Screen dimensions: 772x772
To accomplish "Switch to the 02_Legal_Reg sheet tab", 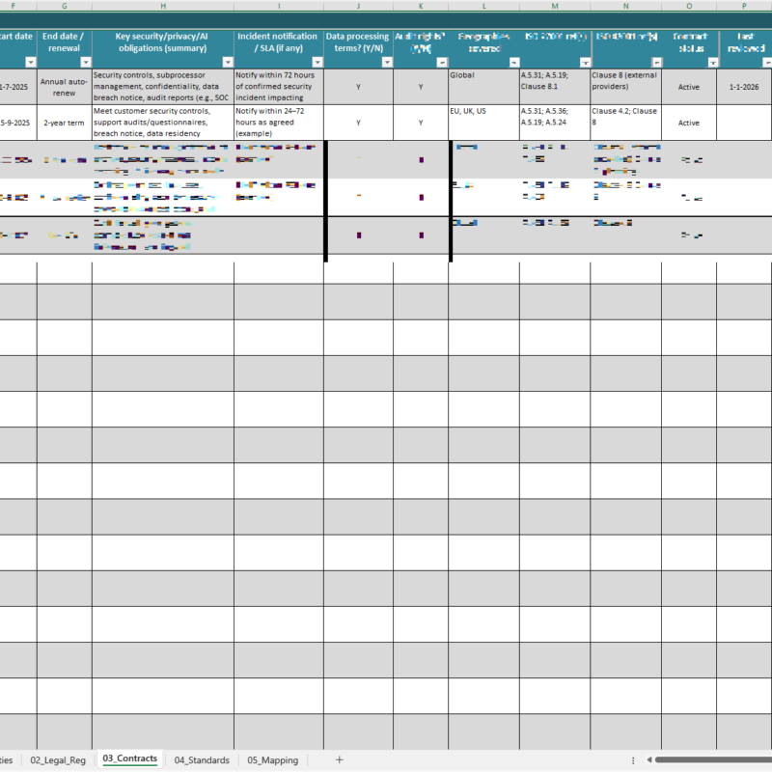I will click(58, 759).
